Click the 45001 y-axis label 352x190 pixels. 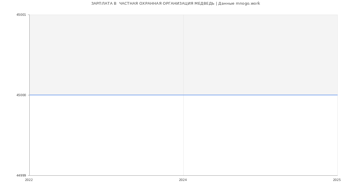[21, 15]
